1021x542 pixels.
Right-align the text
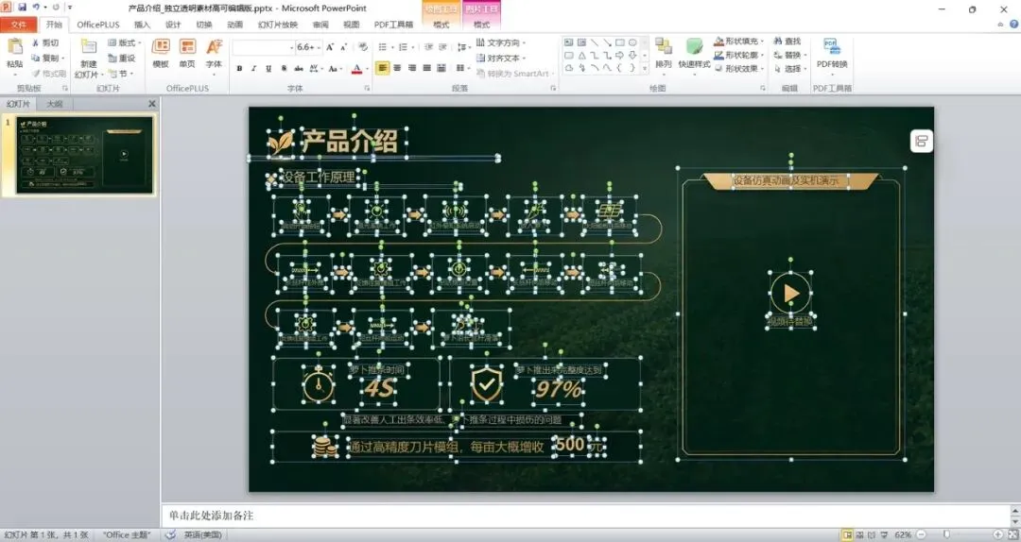[x=412, y=68]
